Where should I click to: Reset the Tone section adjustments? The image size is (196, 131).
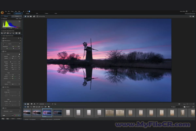click(x=20, y=51)
